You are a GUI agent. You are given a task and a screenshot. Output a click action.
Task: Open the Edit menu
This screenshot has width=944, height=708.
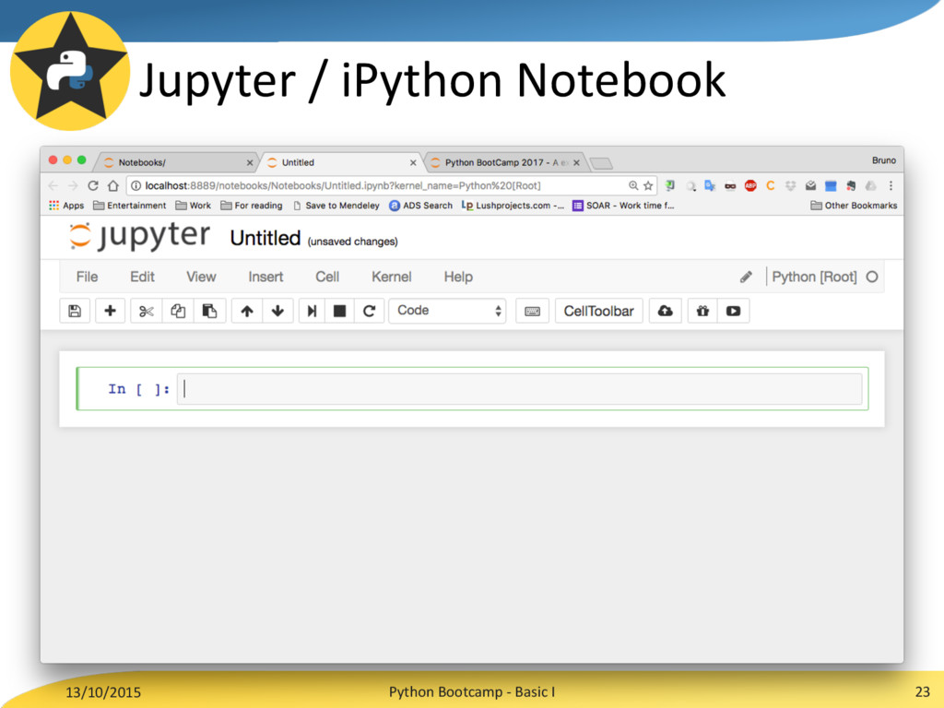pos(142,277)
